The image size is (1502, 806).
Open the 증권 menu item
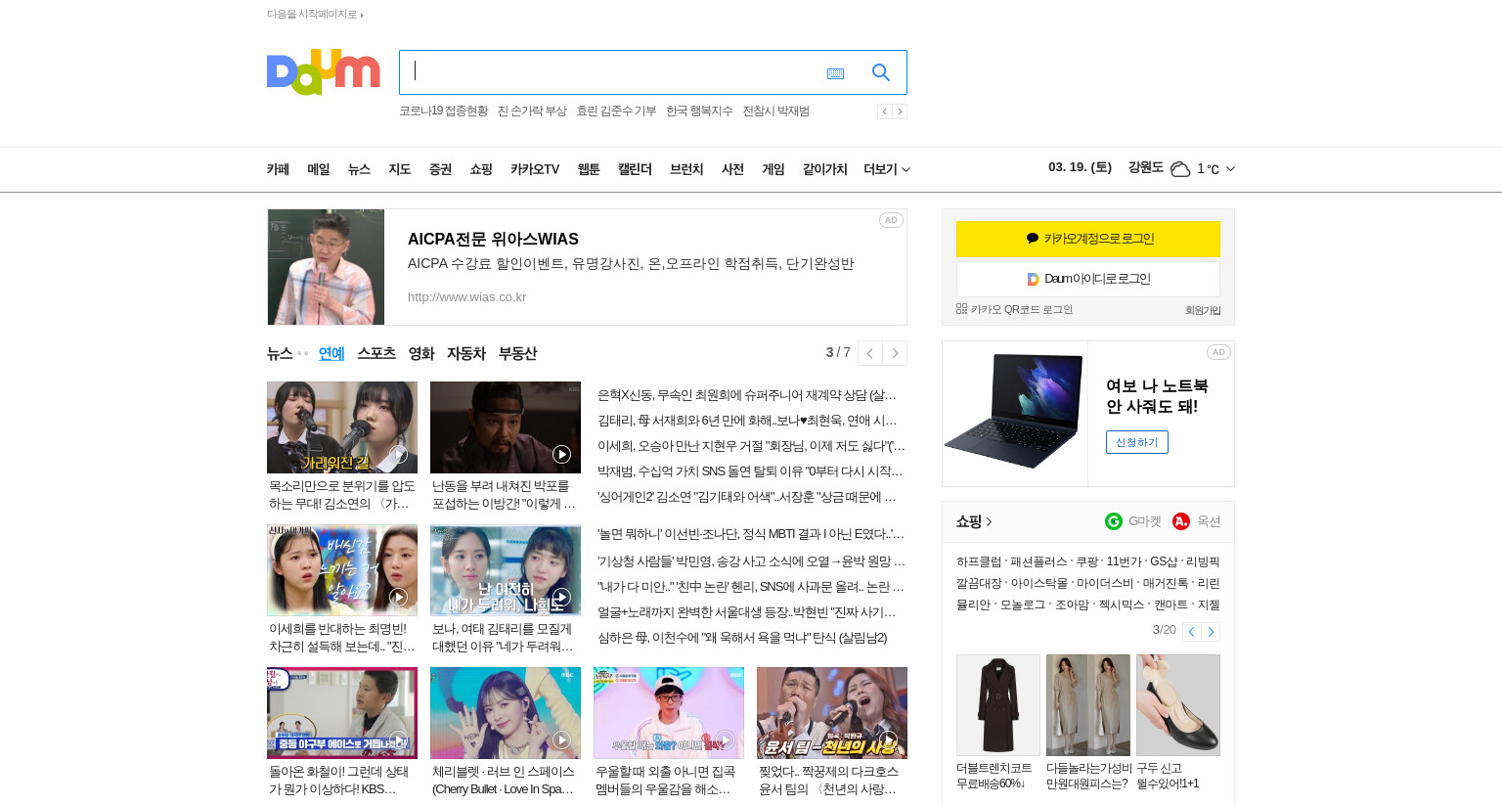point(440,169)
